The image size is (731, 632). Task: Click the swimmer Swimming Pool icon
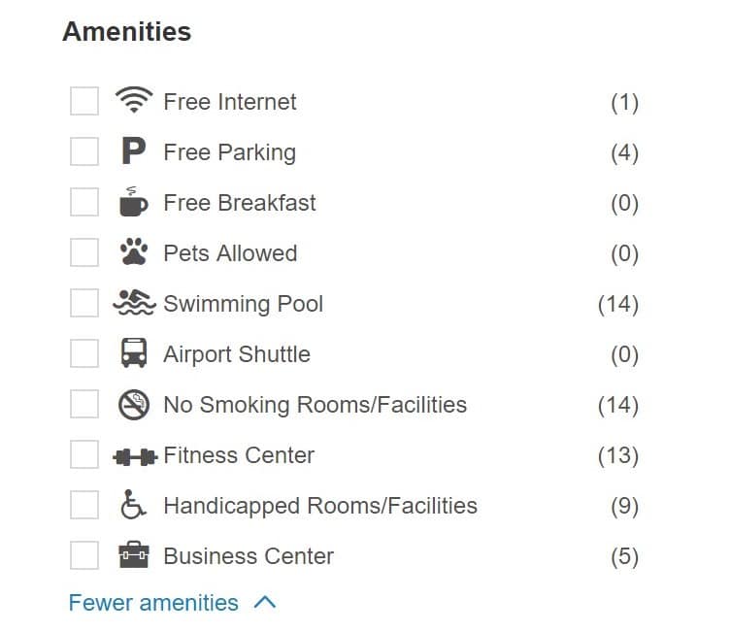134,302
